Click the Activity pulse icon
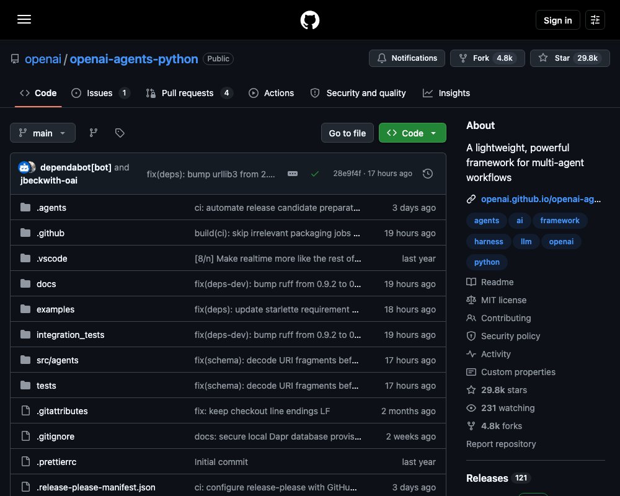 471,353
